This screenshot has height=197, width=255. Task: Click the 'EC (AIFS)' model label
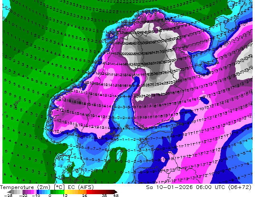pos(81,187)
